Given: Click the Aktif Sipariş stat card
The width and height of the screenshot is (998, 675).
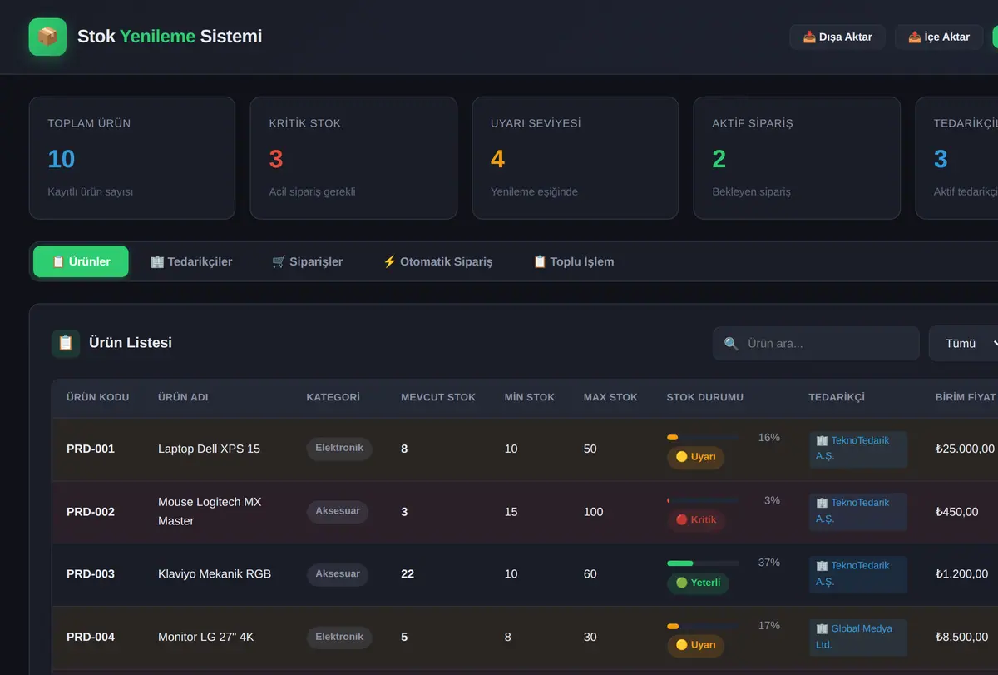Looking at the screenshot, I should click(797, 158).
